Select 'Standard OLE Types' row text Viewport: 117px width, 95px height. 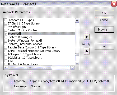21,20
